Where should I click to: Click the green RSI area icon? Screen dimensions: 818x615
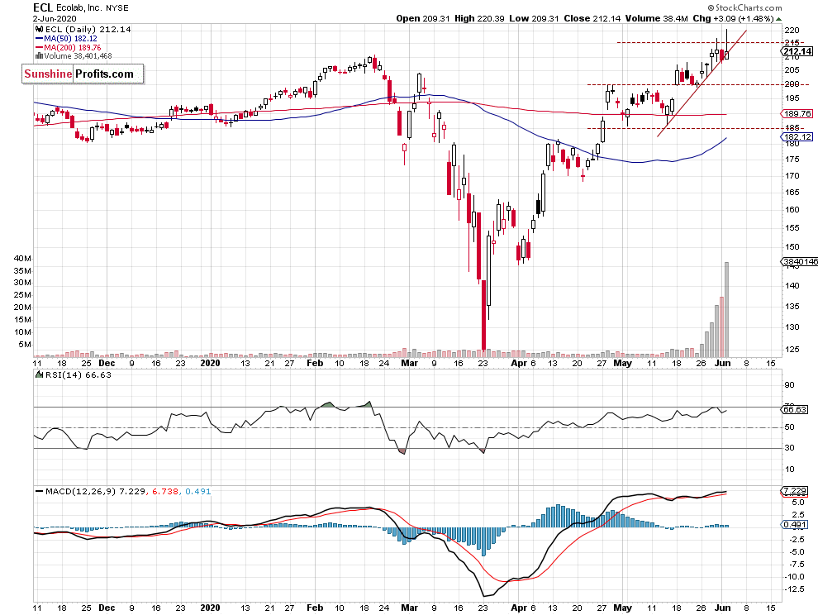pyautogui.click(x=39, y=374)
